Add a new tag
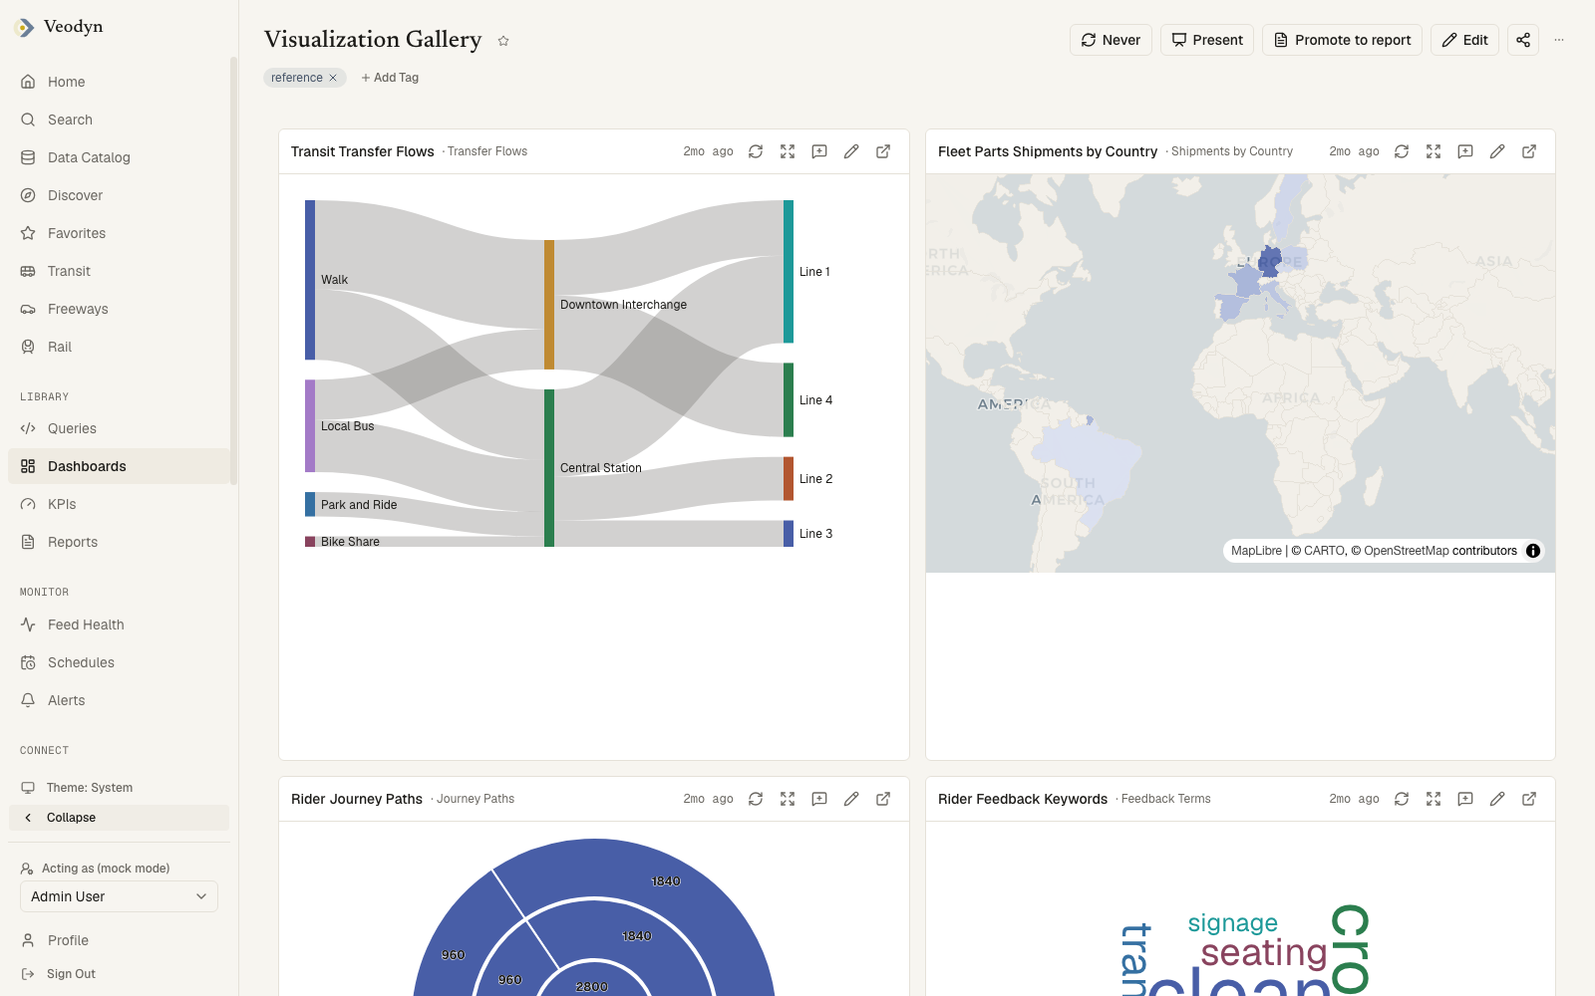The image size is (1595, 996). (x=390, y=78)
